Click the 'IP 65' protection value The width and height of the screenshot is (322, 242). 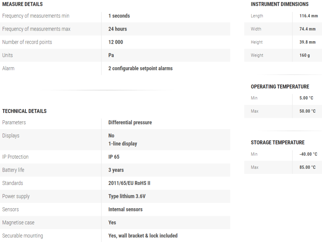pos(114,157)
